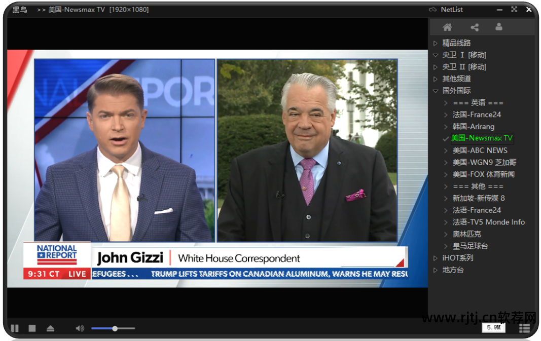Play 美国-FOX 体育新闻 channel
The height and width of the screenshot is (341, 541).
483,174
